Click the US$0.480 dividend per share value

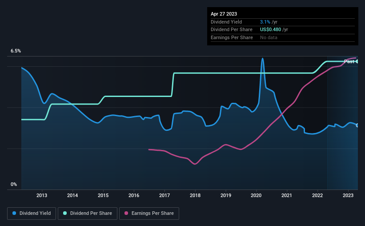[x=270, y=30]
